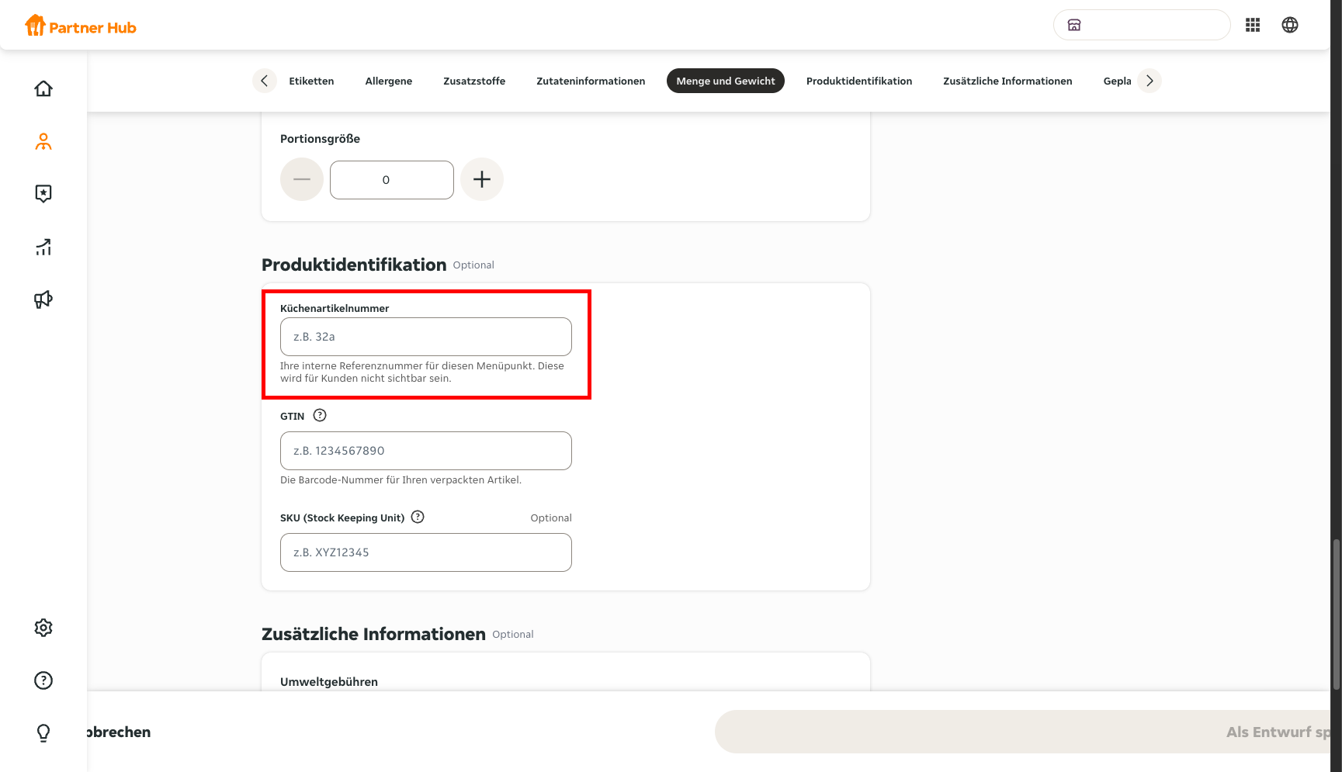Click the Als Entwurf speichern button
The image size is (1342, 772).
tap(1023, 732)
